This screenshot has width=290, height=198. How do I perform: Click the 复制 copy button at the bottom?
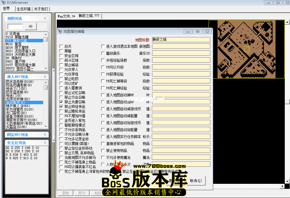(65, 193)
